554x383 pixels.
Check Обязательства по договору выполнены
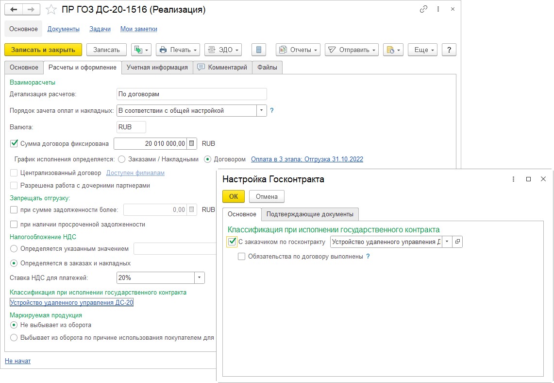(242, 257)
